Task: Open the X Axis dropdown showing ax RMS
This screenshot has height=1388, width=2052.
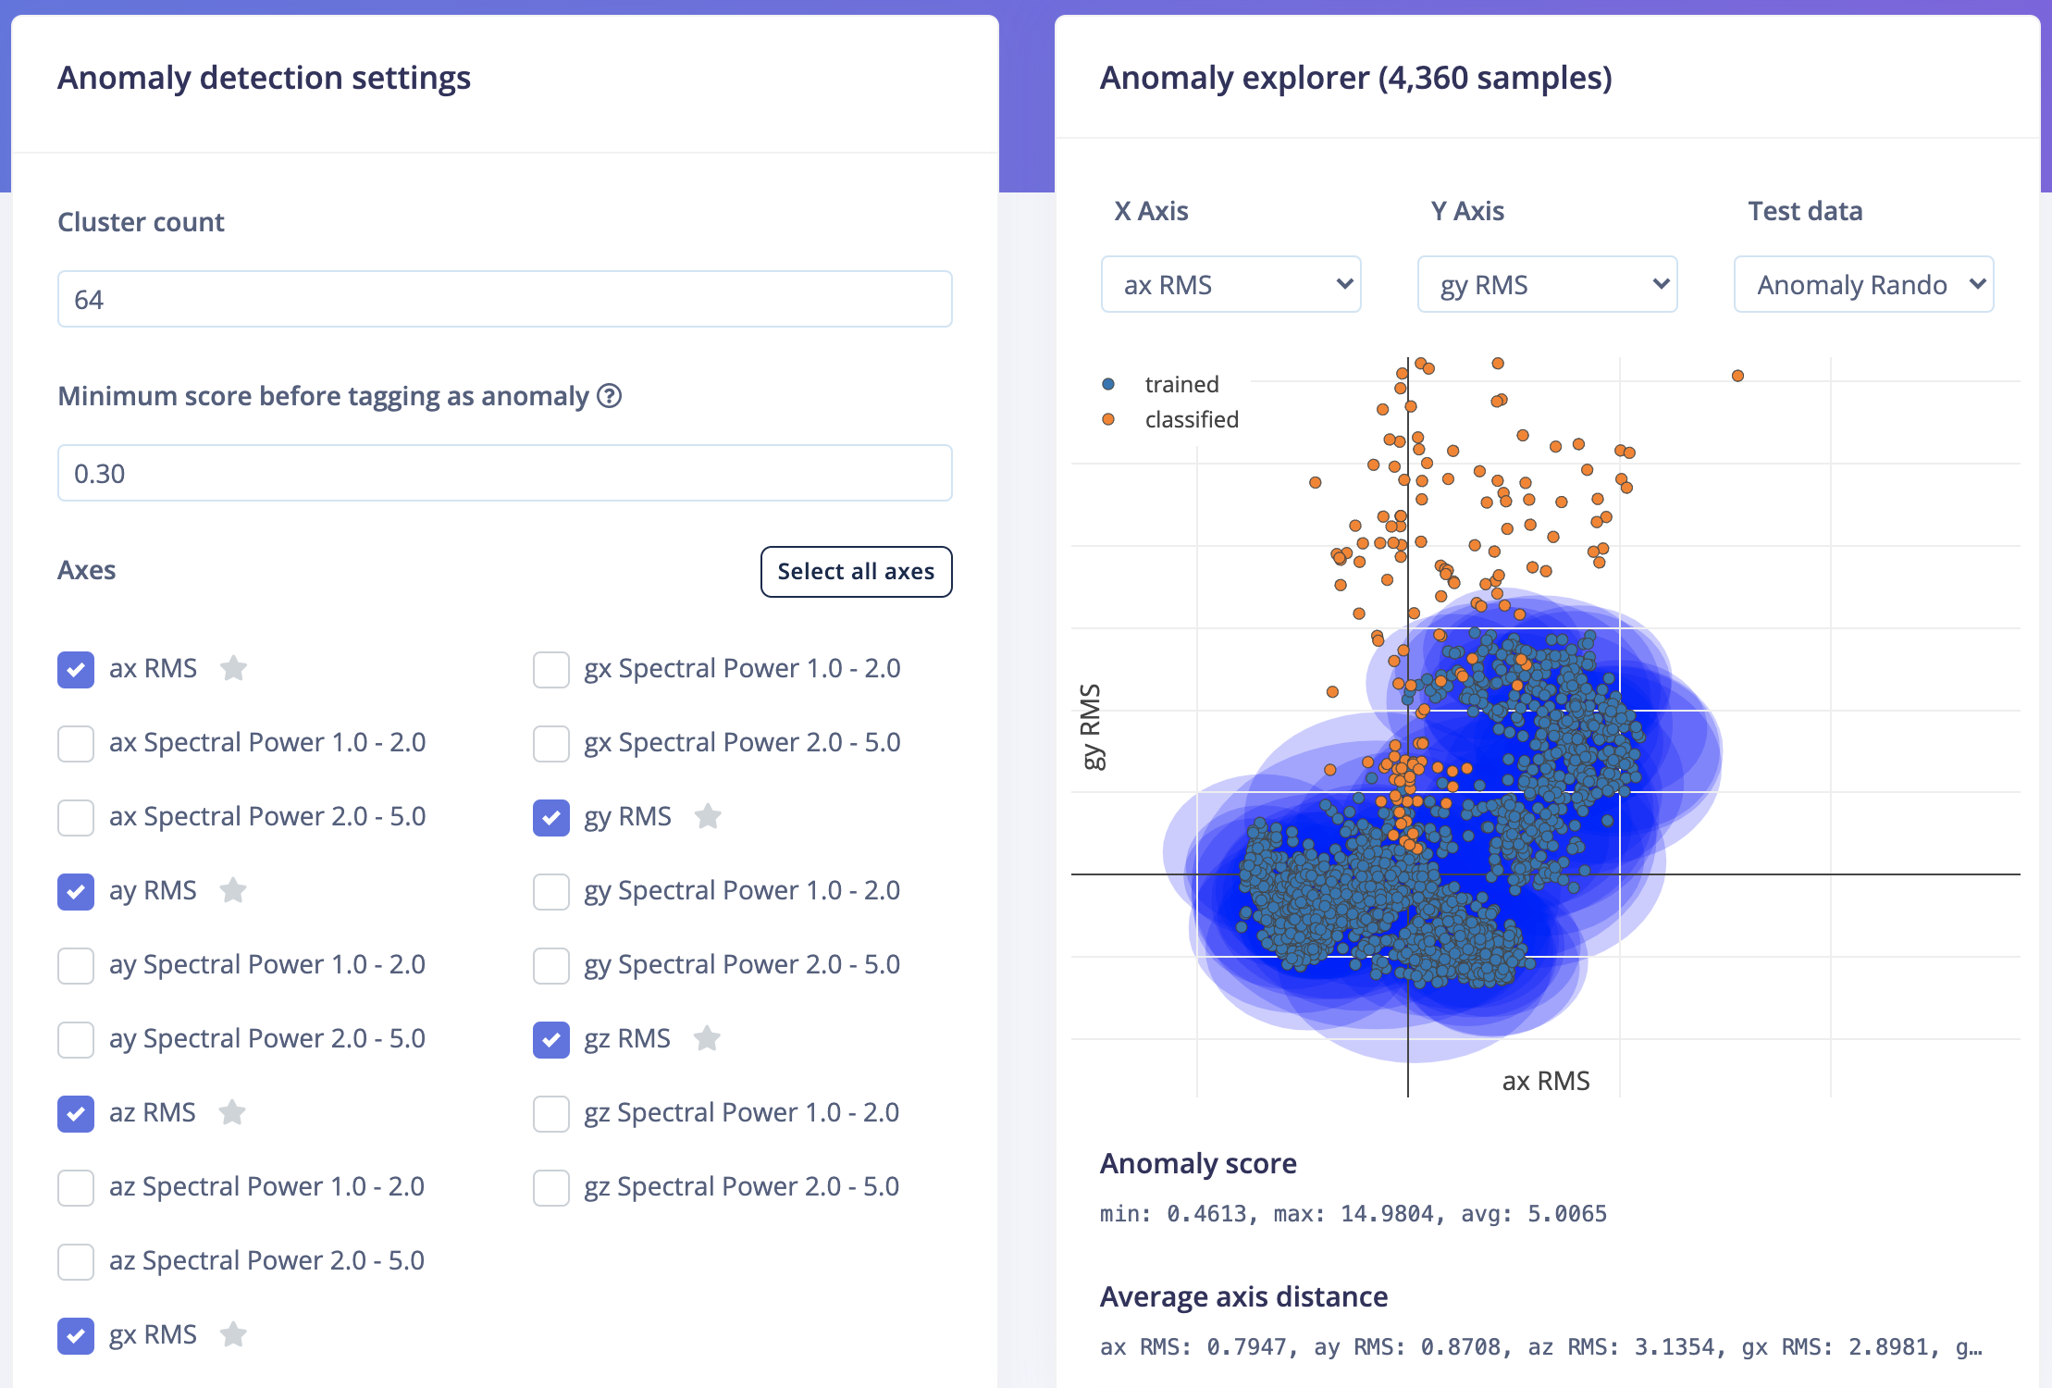Action: coord(1230,284)
